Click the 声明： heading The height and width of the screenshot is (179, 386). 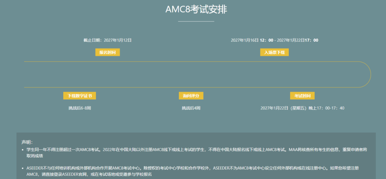point(27,142)
